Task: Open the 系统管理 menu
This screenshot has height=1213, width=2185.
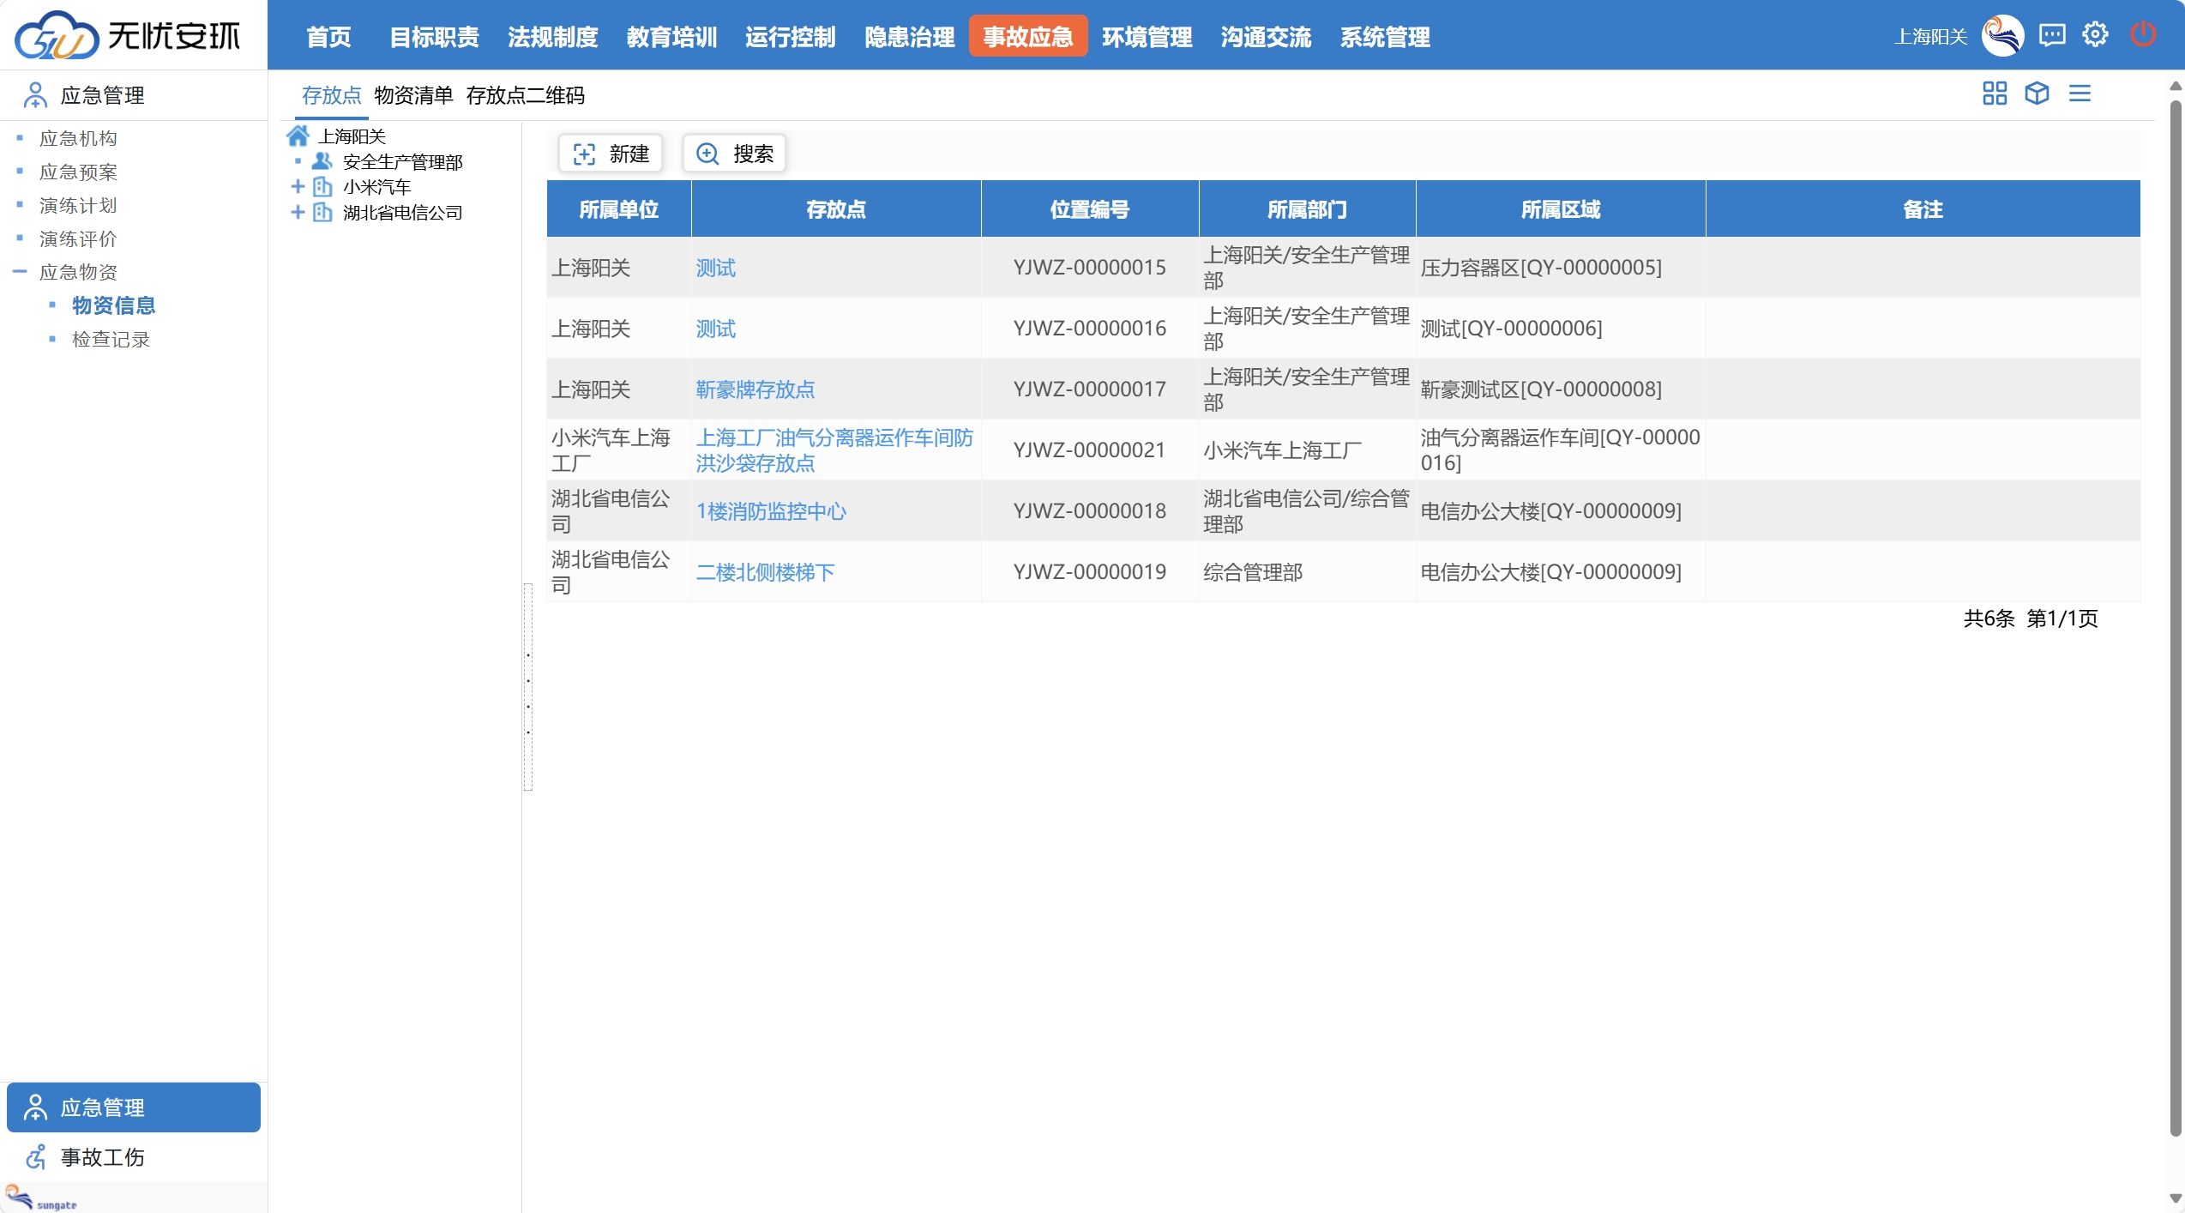Action: [1385, 37]
